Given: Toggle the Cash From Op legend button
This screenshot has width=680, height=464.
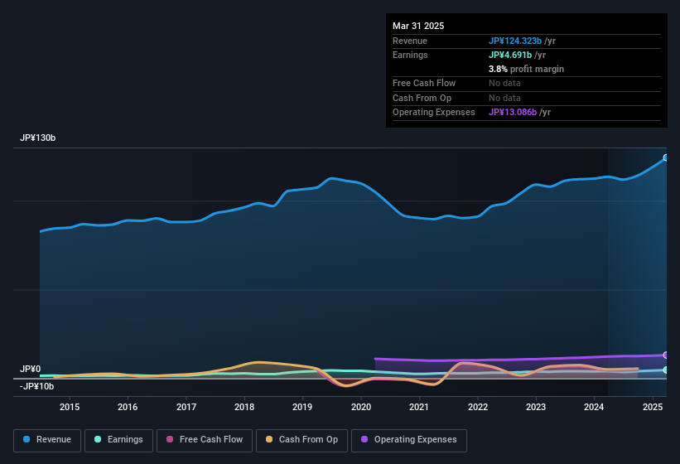Looking at the screenshot, I should pyautogui.click(x=301, y=440).
